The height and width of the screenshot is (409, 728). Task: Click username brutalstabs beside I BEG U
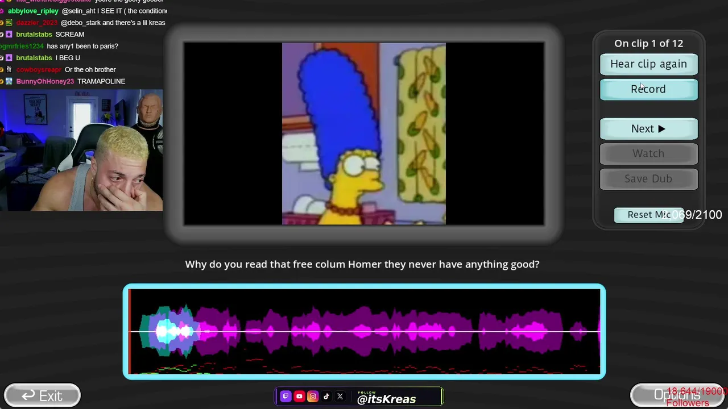point(34,58)
